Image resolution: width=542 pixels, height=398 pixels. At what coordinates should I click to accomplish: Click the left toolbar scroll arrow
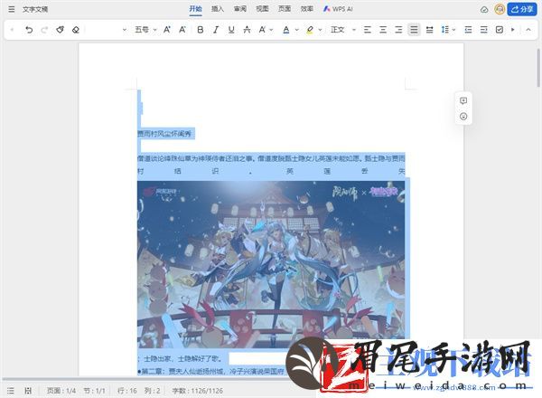pos(12,30)
